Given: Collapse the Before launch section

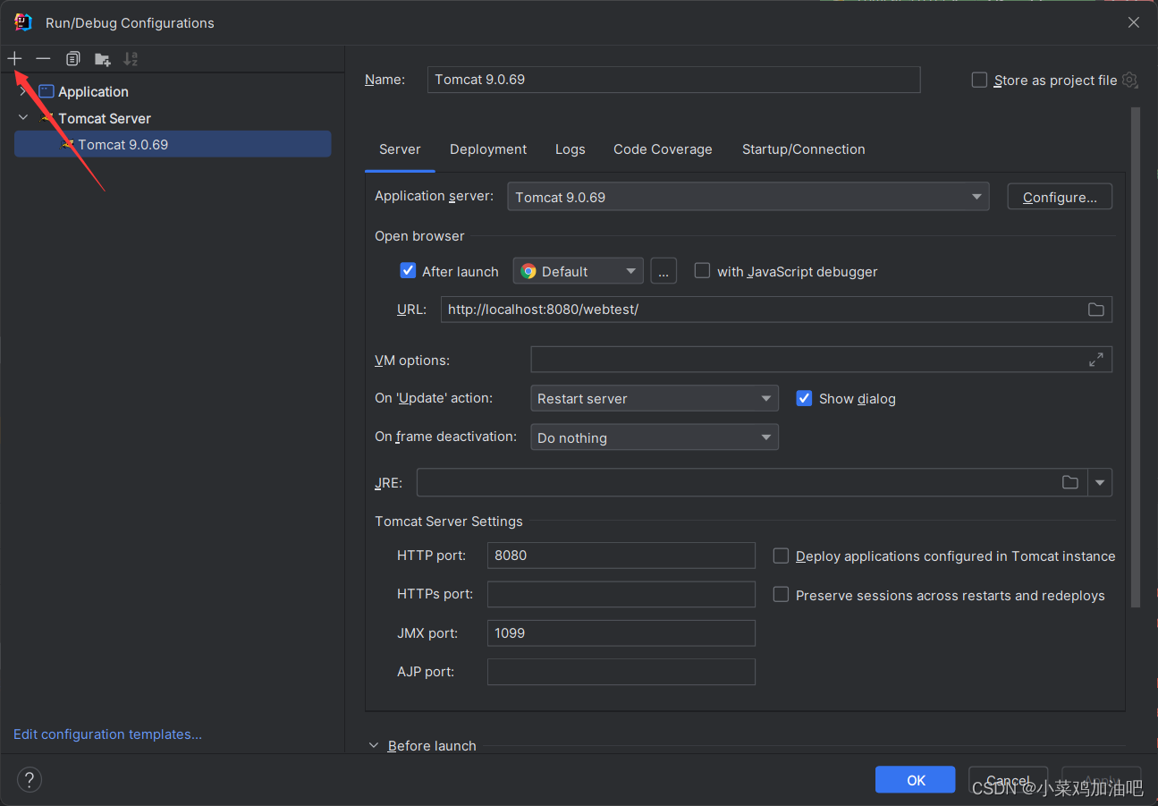Looking at the screenshot, I should pos(374,745).
